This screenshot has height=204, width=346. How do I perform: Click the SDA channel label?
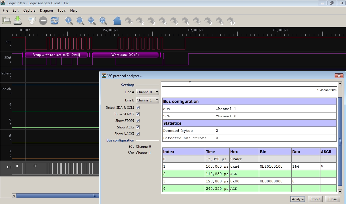pos(8,58)
